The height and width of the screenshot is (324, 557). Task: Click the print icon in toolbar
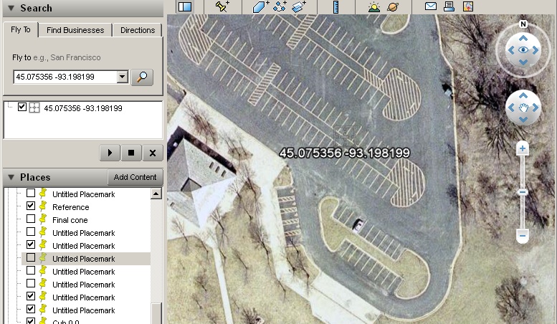pyautogui.click(x=449, y=6)
